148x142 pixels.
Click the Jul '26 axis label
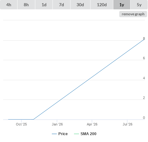127,124
